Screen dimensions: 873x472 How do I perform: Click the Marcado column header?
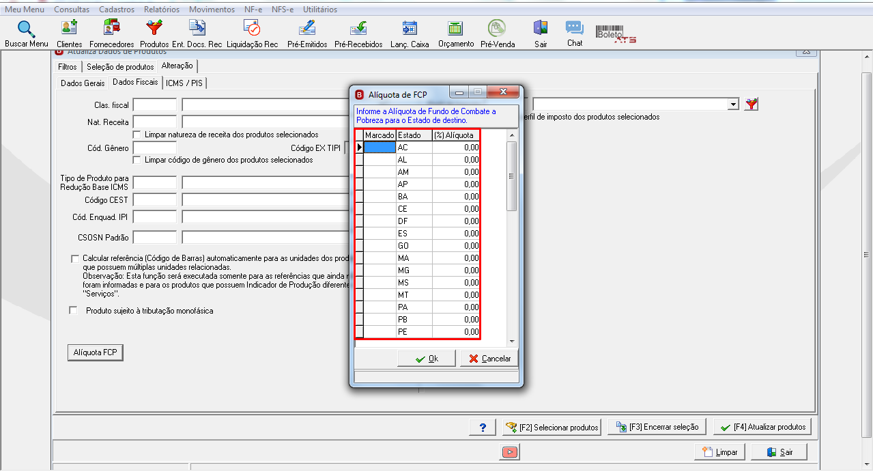click(380, 135)
